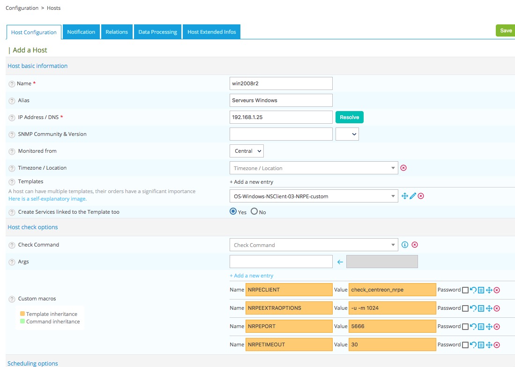Reset the NRPECLIENT macro to inherited value
Viewport: 515px width, 367px height.
point(473,290)
